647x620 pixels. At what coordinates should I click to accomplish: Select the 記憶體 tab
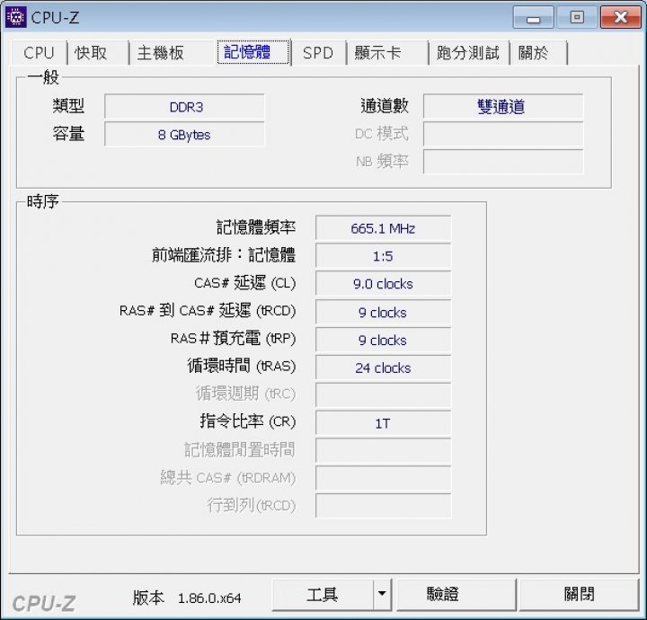click(x=253, y=52)
